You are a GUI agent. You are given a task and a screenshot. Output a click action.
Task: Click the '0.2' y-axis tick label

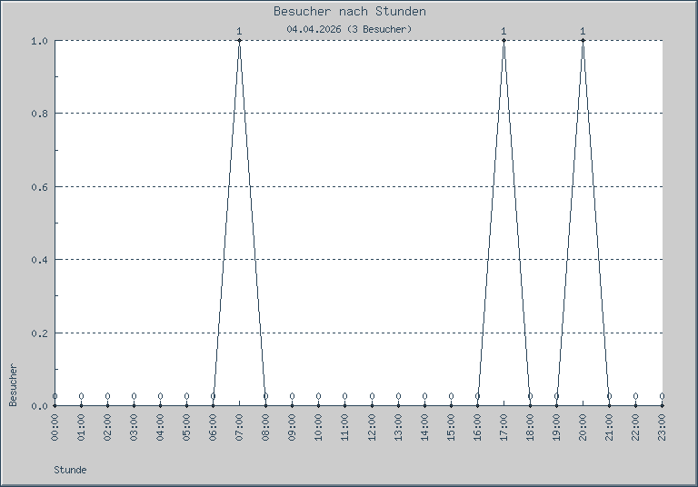tap(39, 333)
